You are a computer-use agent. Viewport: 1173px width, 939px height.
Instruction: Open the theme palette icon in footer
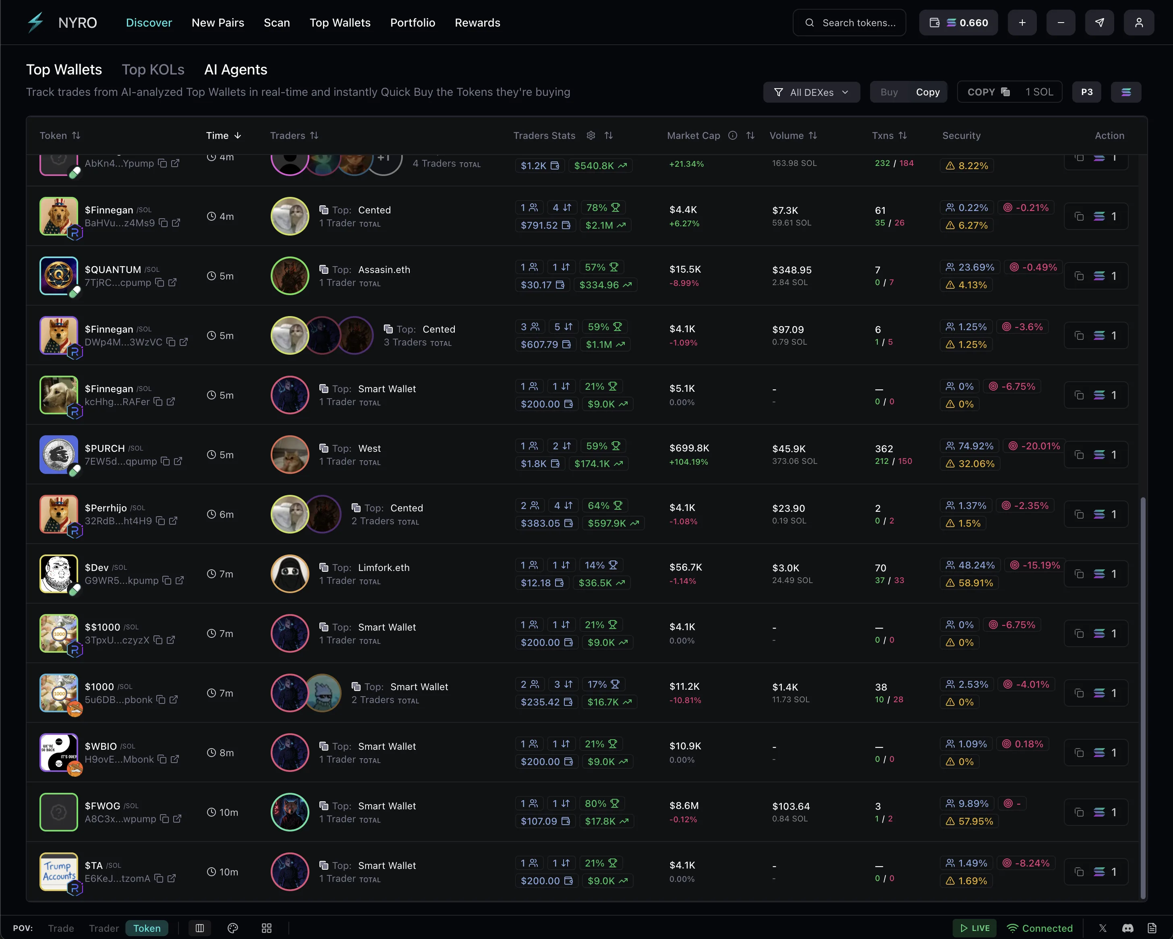click(233, 928)
